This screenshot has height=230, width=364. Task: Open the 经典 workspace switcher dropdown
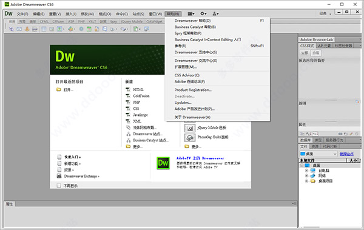pos(325,14)
